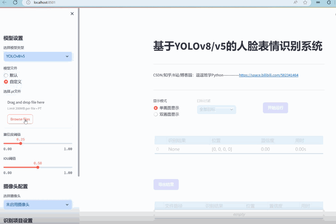Screen dimensions: 336x224
Task: Click Browse files button
Action: coord(20,119)
